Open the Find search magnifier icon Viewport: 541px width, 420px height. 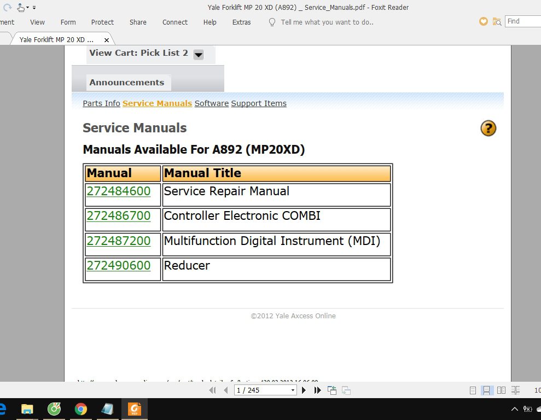coord(497,21)
